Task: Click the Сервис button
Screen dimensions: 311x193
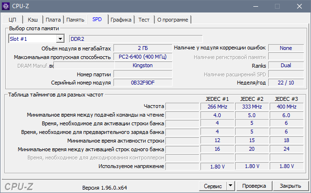Action: (212, 186)
